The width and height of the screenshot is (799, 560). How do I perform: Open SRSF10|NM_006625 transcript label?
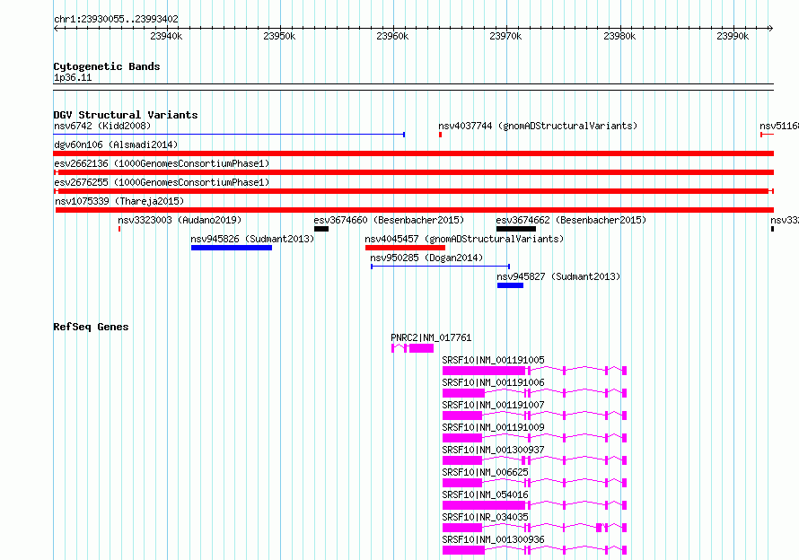(485, 472)
